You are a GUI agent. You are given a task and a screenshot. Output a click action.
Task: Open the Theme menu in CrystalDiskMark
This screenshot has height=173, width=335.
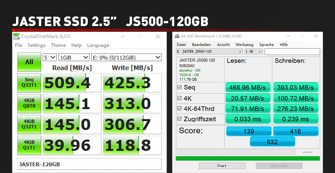pos(58,45)
